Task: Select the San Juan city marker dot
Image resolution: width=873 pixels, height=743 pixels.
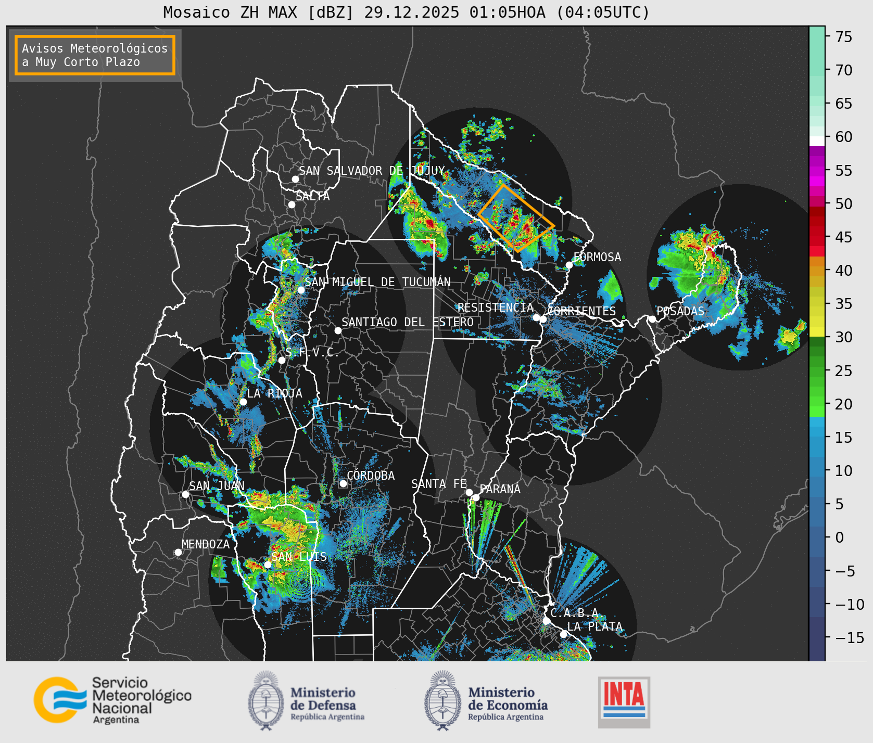Action: (x=185, y=494)
